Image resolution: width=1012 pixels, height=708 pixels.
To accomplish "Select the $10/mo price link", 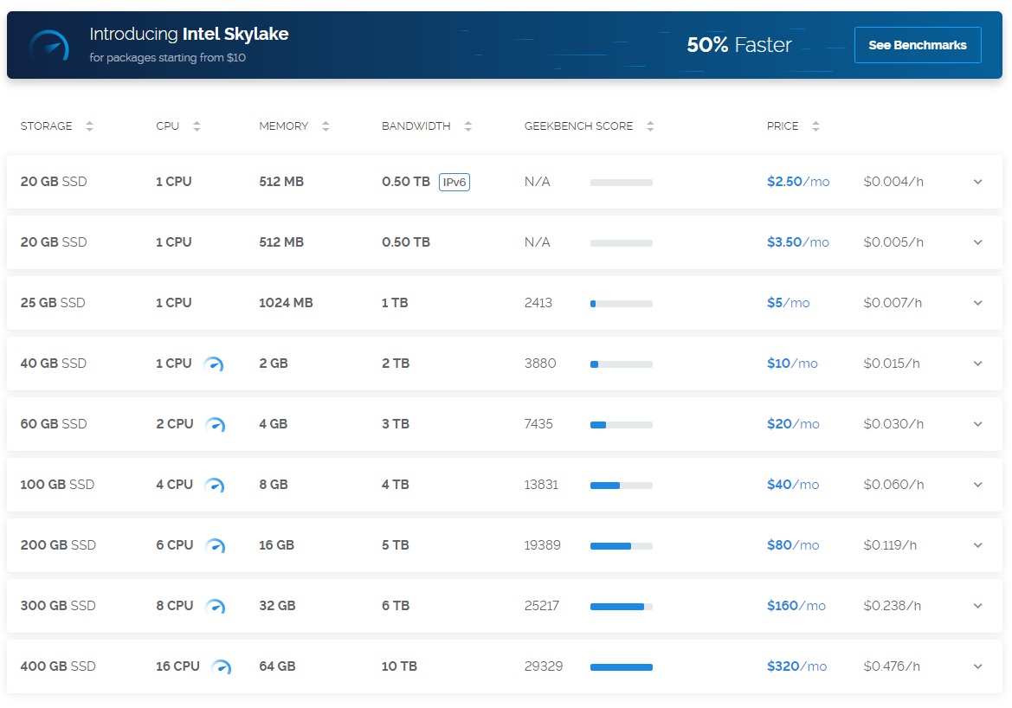I will coord(792,364).
